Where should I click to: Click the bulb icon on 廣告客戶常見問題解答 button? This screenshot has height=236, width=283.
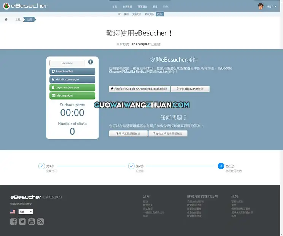(x=154, y=133)
